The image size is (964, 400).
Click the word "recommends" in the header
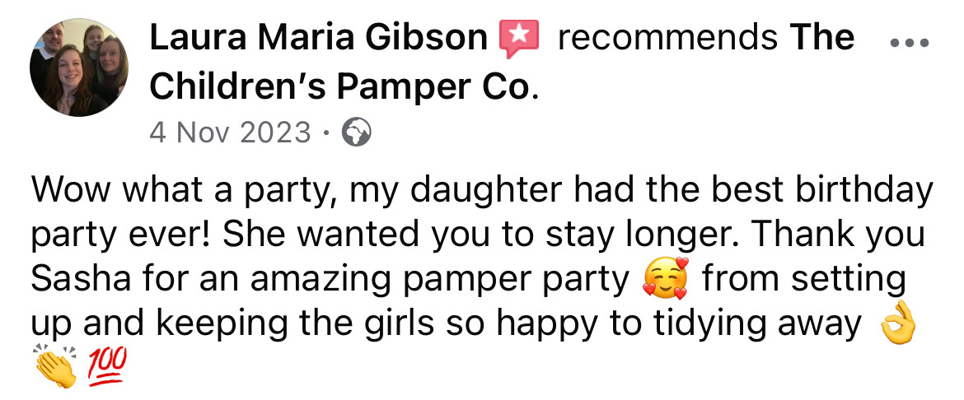coord(667,38)
